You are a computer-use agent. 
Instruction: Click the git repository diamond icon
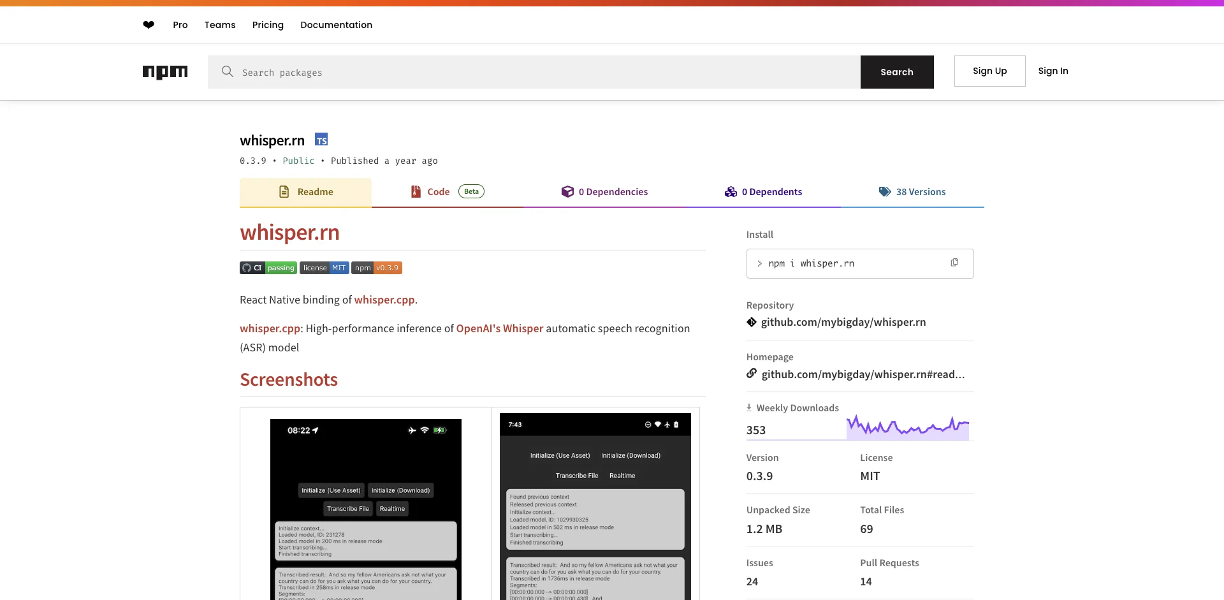pyautogui.click(x=752, y=322)
